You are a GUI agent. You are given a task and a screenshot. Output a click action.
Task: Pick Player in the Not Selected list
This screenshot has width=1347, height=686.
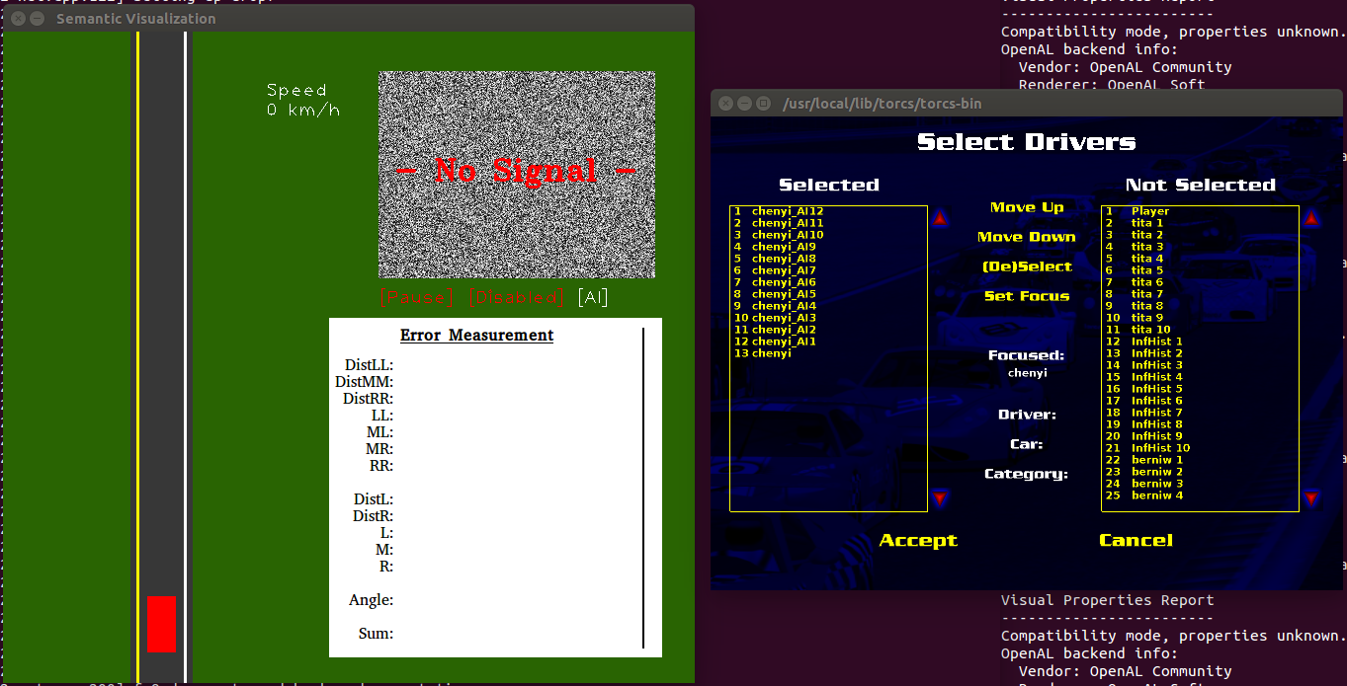[1200, 211]
